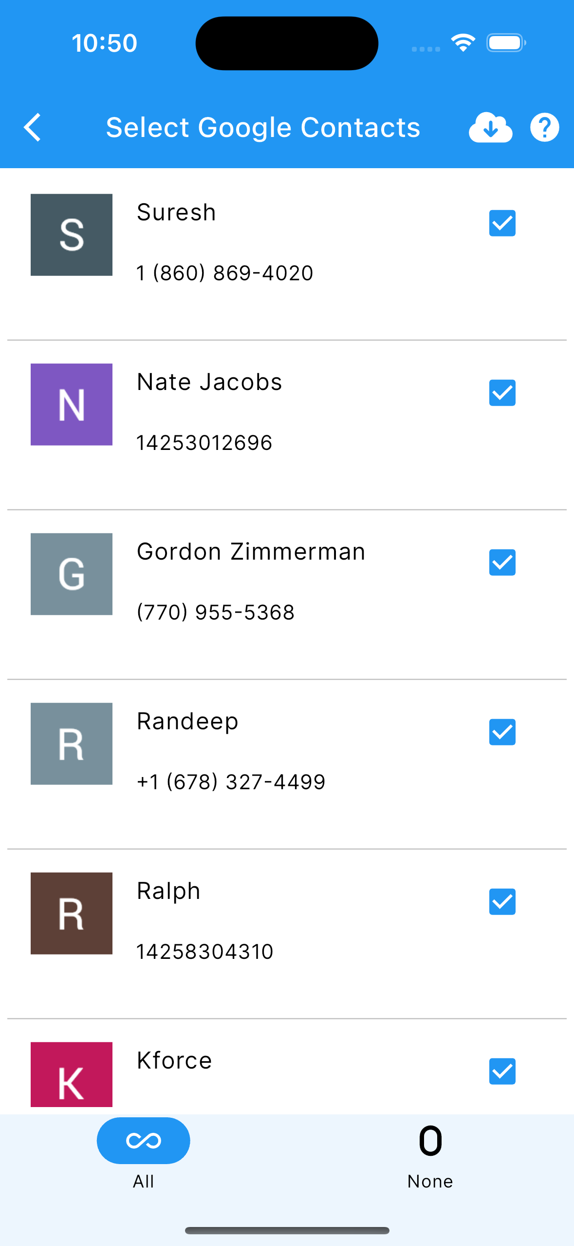
Task: Select the None tab label
Action: 430,1182
